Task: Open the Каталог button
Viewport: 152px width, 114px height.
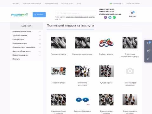Action: coord(39,15)
